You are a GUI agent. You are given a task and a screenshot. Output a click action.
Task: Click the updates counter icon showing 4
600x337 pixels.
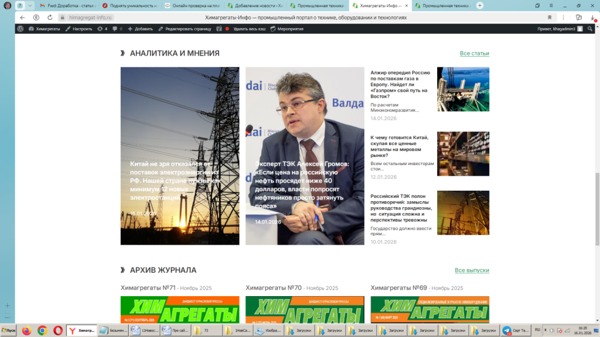click(103, 29)
